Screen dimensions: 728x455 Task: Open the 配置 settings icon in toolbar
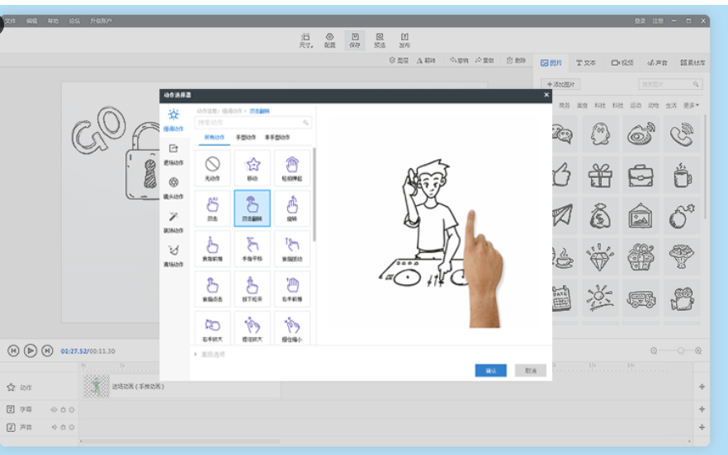tap(329, 40)
